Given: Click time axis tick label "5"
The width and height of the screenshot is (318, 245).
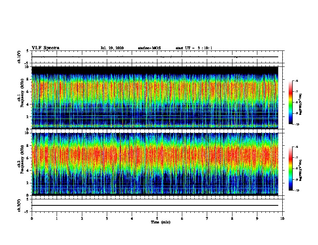Looking at the screenshot, I should 157,219.
